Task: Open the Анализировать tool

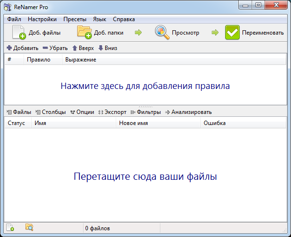Action: coord(188,112)
